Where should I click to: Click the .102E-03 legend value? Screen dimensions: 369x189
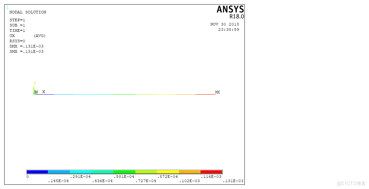[189, 181]
